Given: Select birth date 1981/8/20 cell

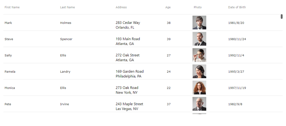Looking at the screenshot, I should pos(236,23).
